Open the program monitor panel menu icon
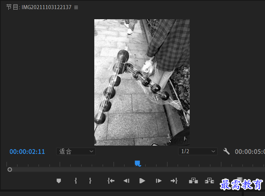Screen dimensions: 265x196 click(x=76, y=7)
